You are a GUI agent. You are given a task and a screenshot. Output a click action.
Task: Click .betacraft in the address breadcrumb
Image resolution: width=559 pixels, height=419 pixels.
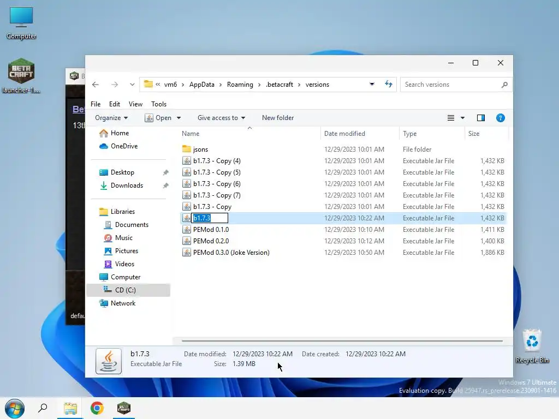(279, 85)
